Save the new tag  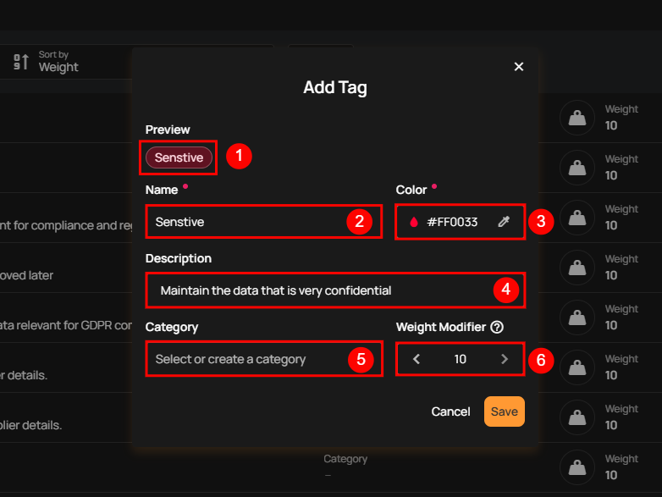click(x=504, y=411)
